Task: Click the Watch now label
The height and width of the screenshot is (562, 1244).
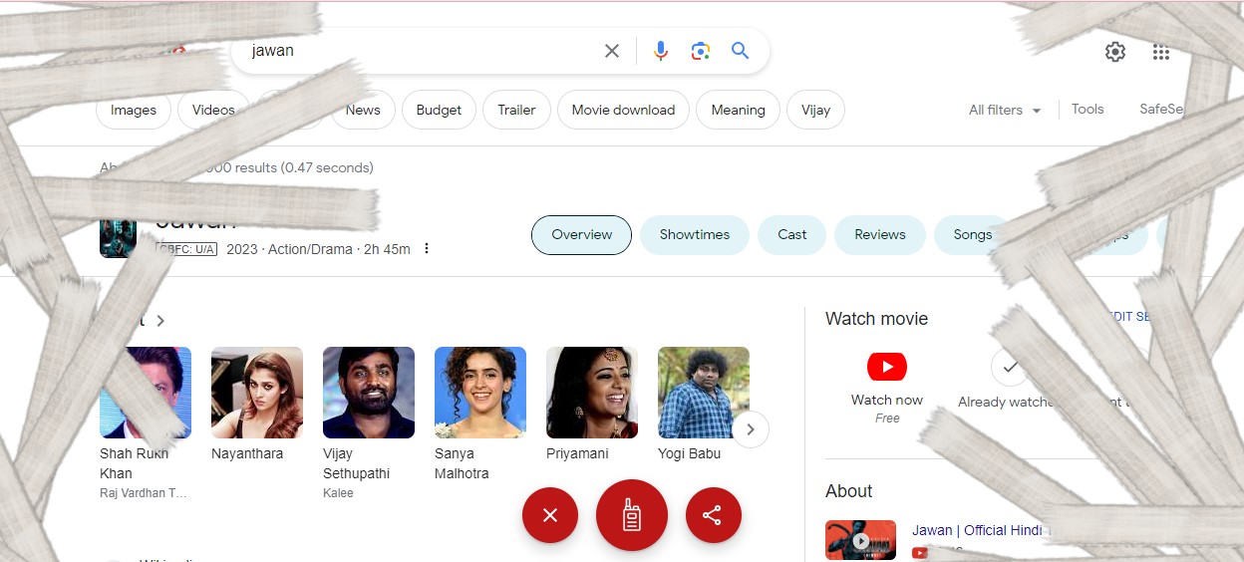Action: (x=887, y=400)
